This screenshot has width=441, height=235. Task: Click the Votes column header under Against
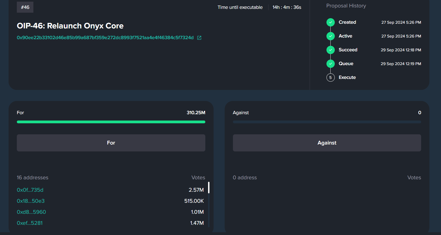414,178
